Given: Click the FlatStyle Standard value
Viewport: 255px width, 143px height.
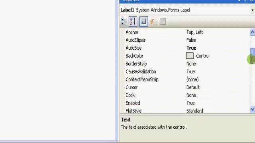Looking at the screenshot, I should pyautogui.click(x=195, y=111).
